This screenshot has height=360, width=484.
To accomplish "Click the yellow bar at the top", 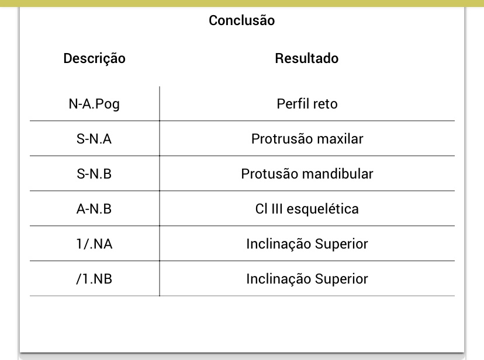I will [x=242, y=3].
